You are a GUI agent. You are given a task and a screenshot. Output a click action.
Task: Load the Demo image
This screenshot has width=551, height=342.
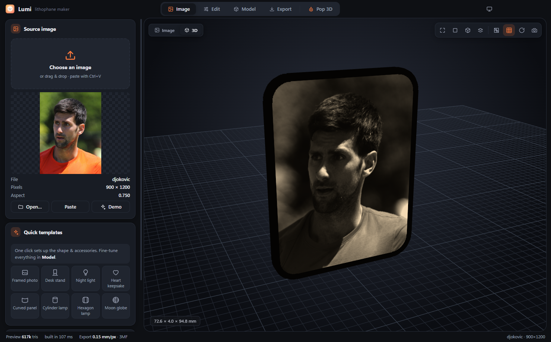tap(111, 207)
